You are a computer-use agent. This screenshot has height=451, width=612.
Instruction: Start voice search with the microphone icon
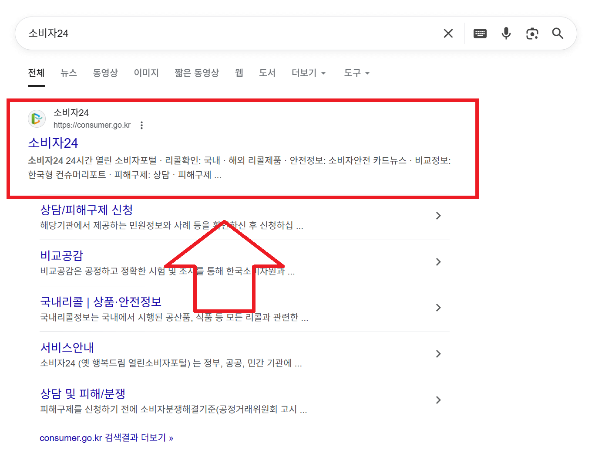506,33
